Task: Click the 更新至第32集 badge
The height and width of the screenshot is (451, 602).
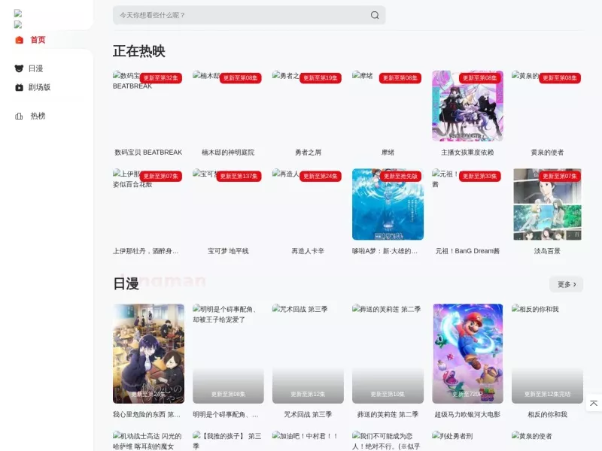Action: tap(161, 78)
